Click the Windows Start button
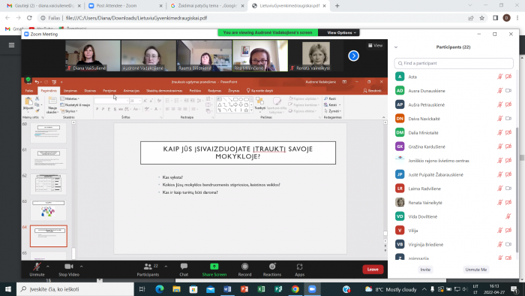The height and width of the screenshot is (296, 525). [x=8, y=289]
